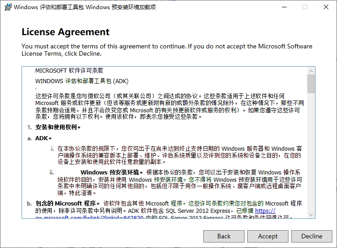Click the scrollbar down arrow in license box
This screenshot has width=337, height=248.
311,215
